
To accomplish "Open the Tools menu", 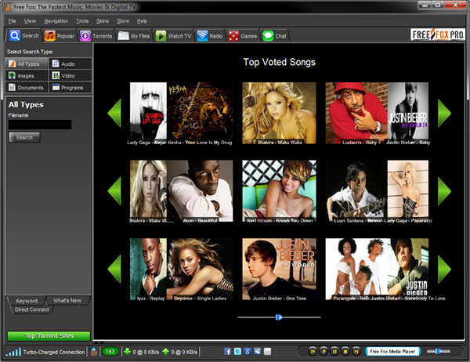I will click(x=81, y=21).
